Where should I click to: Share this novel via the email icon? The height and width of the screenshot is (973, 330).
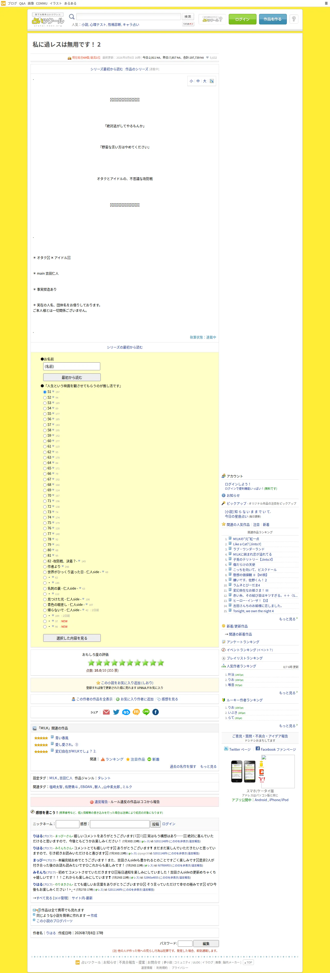(x=106, y=712)
